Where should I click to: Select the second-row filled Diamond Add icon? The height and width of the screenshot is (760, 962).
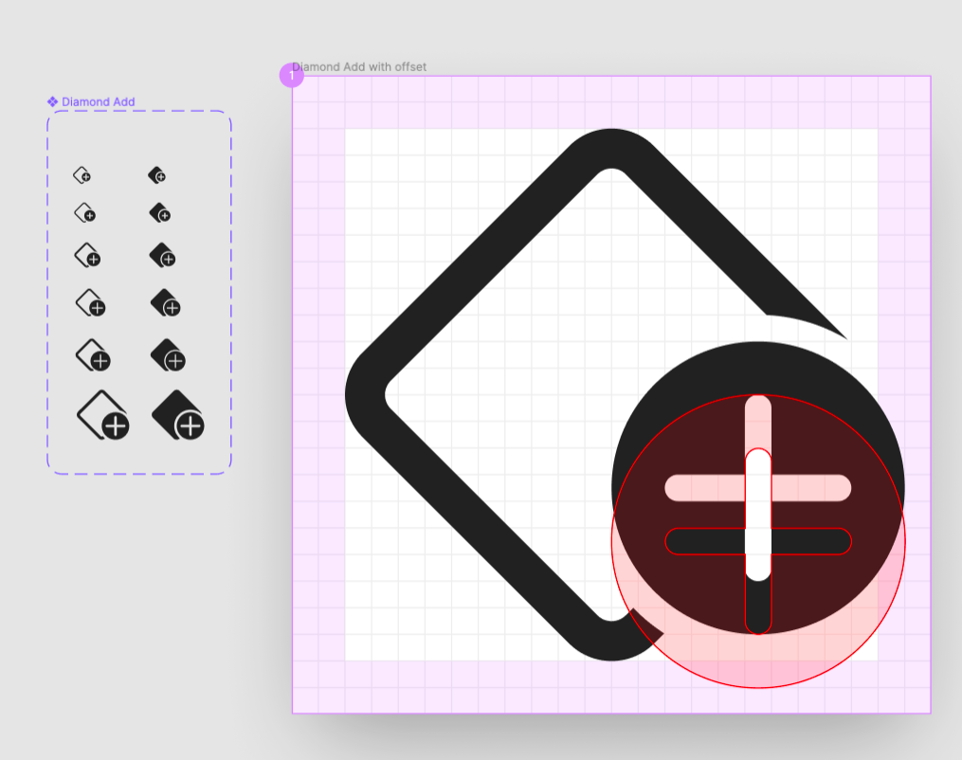click(161, 213)
